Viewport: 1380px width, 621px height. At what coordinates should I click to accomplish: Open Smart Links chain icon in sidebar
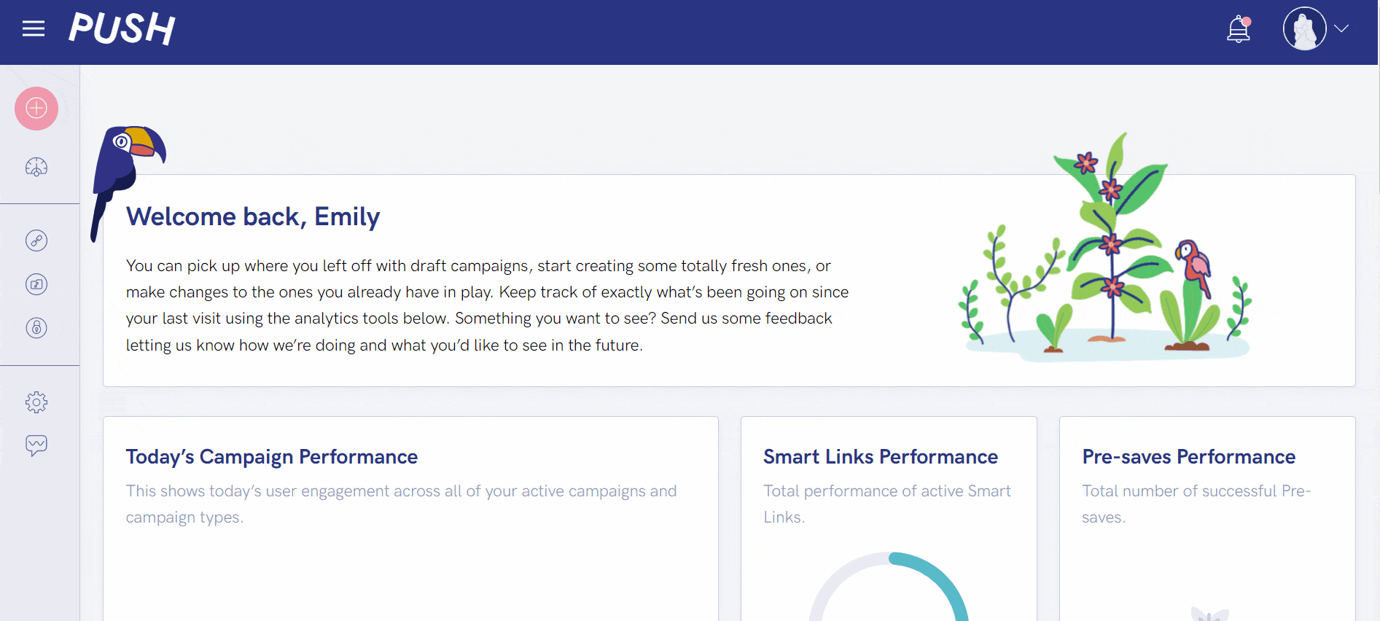36,241
